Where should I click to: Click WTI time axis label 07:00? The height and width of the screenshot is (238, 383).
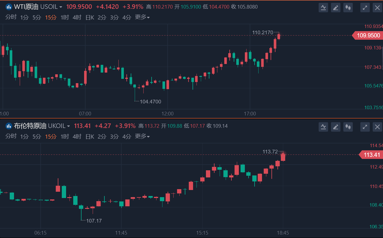(85, 114)
